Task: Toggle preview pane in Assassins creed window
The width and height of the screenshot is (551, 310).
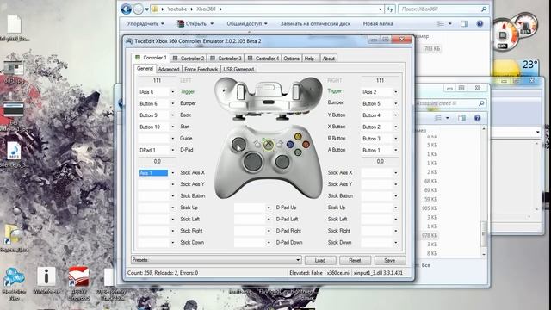Action: pos(461,118)
